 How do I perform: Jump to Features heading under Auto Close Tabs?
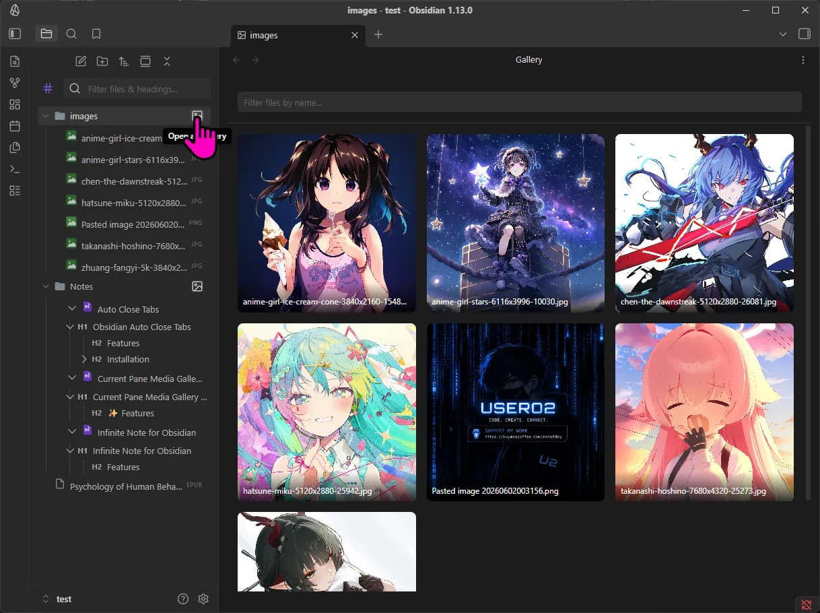click(x=123, y=343)
